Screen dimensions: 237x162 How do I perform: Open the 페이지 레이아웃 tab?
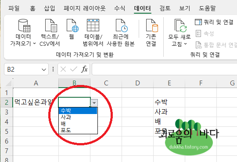coord(85,8)
